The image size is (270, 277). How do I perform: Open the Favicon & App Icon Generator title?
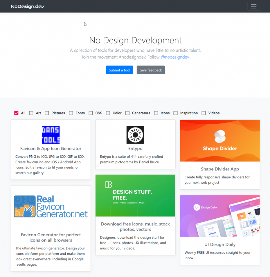[51, 149]
